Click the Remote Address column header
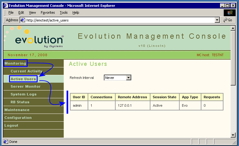The image size is (239, 146). (x=132, y=97)
